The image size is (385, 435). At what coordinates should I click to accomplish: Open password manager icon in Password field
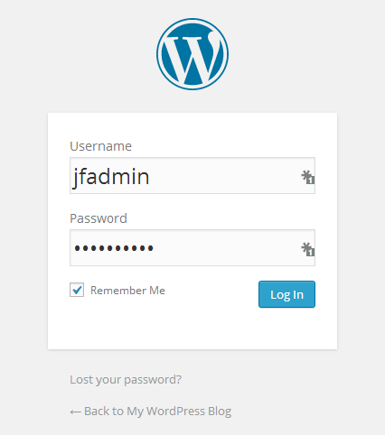pos(307,249)
